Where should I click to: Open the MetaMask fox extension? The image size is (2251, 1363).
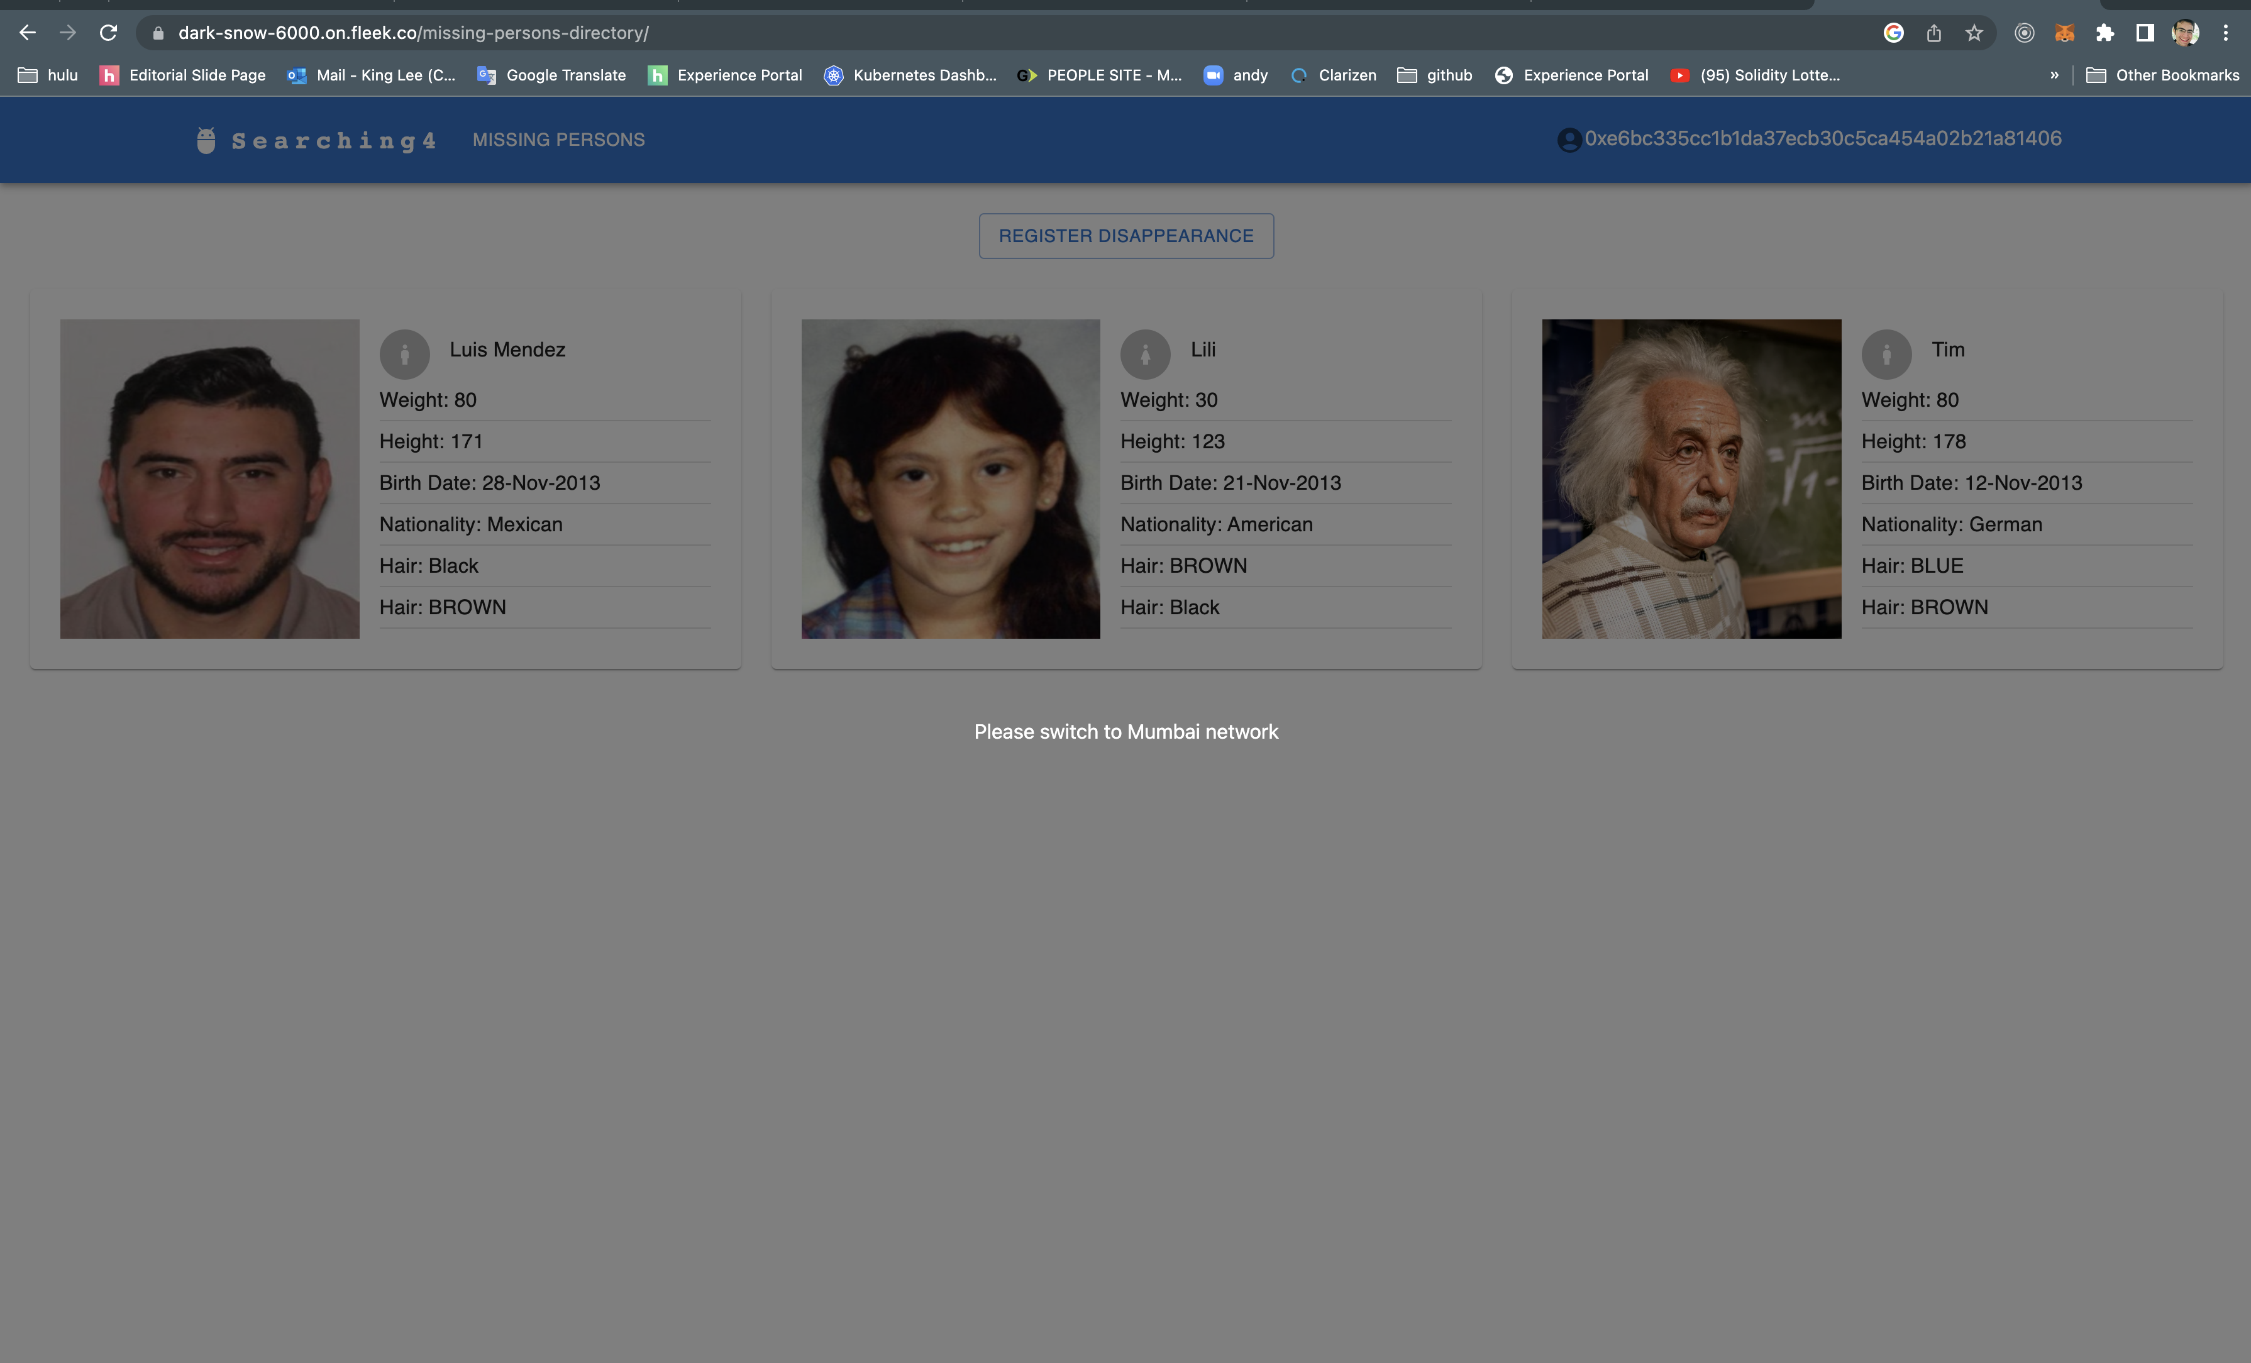coord(2065,33)
